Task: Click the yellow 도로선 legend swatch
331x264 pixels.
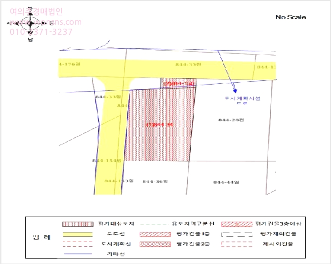Action: click(x=78, y=234)
